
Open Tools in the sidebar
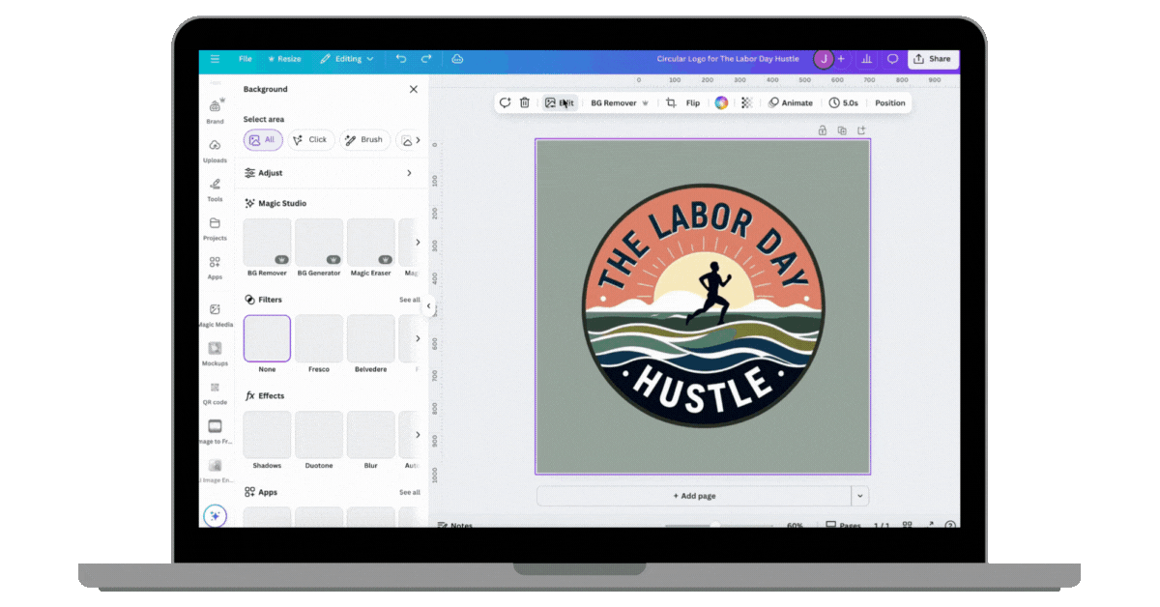click(215, 189)
